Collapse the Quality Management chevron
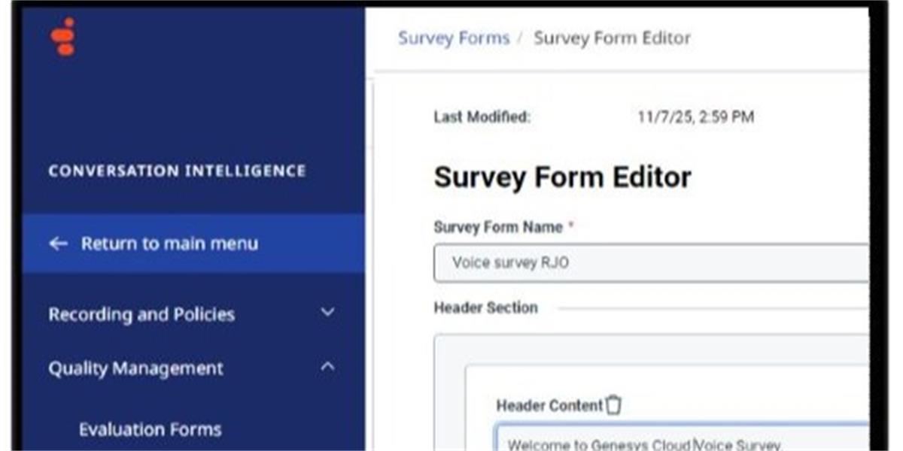The image size is (903, 451). click(x=327, y=367)
